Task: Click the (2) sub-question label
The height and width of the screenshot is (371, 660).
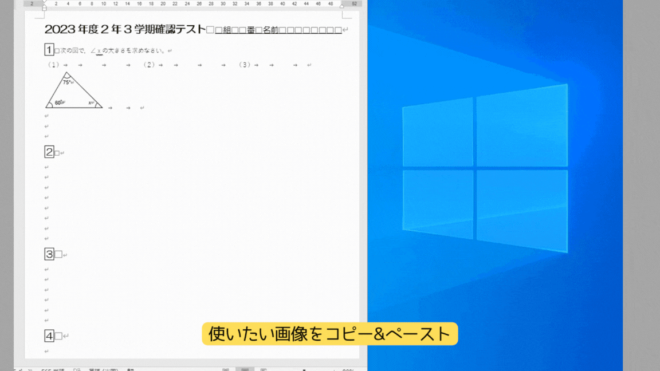Action: pos(149,65)
